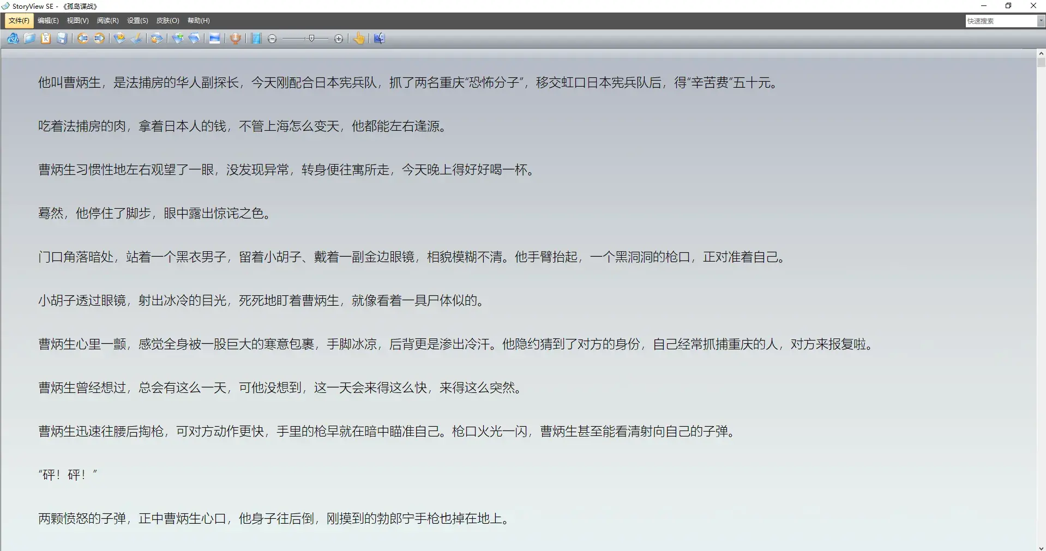1046x551 pixels.
Task: Save using the floppy disk icon
Action: (x=62, y=38)
